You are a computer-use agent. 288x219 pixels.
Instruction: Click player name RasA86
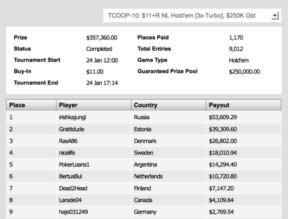pos(68,141)
